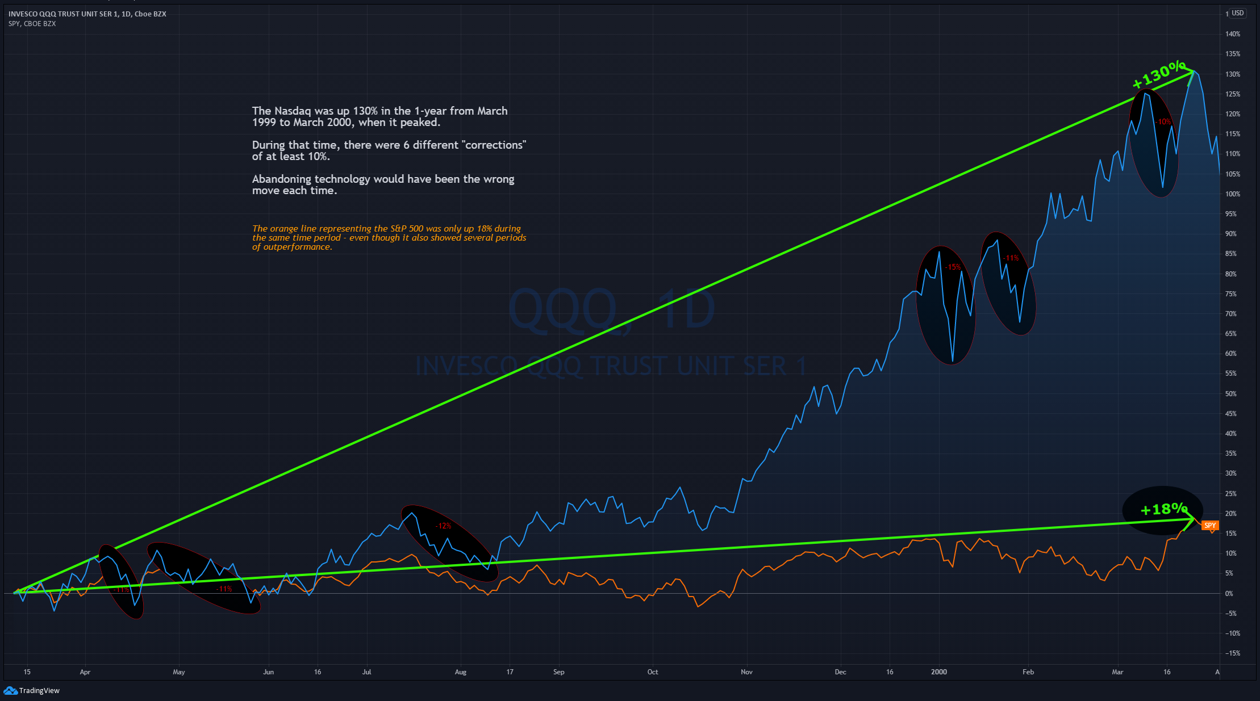Click the Mar date axis label
Screen dimensions: 1260x701
(1117, 672)
